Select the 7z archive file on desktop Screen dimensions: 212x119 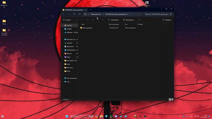click(147, 4)
